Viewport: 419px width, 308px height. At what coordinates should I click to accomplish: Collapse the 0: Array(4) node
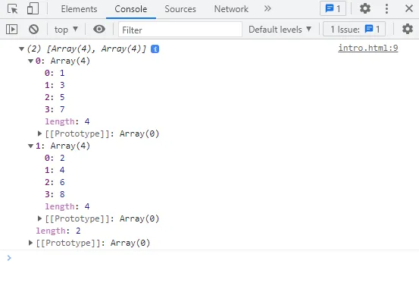31,61
